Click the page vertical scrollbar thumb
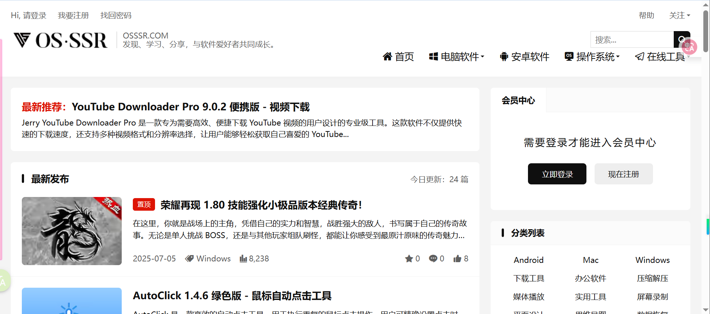The height and width of the screenshot is (314, 710). click(x=706, y=31)
